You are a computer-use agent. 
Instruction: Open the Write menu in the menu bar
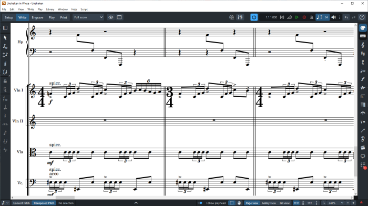30,9
